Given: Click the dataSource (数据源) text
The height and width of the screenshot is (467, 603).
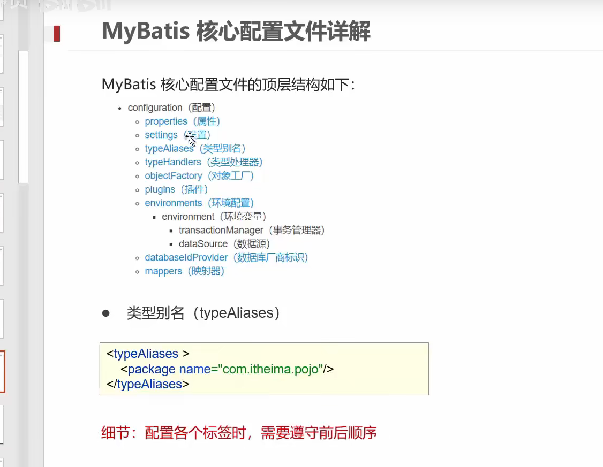Looking at the screenshot, I should (x=224, y=244).
